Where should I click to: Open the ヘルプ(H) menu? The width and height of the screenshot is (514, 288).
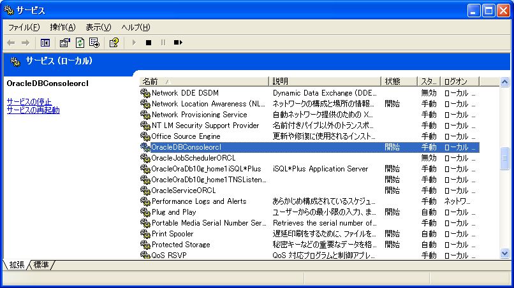point(136,27)
